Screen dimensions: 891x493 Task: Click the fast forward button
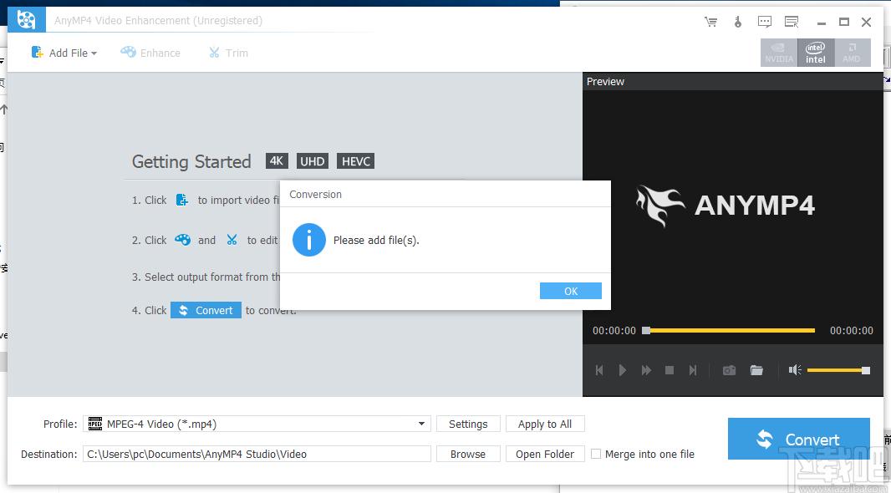[x=646, y=370]
